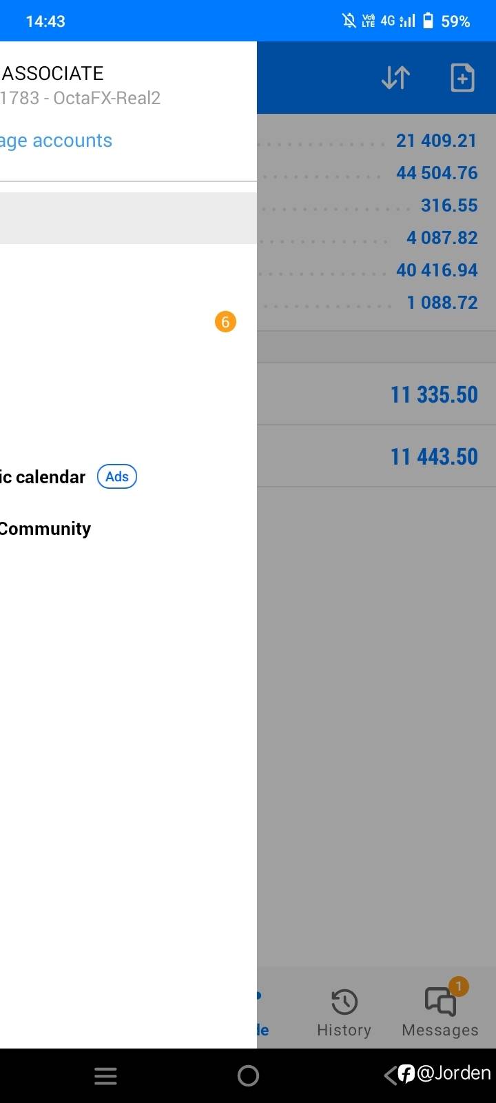
Task: Open the Messages chat bubbles icon
Action: click(x=440, y=1002)
